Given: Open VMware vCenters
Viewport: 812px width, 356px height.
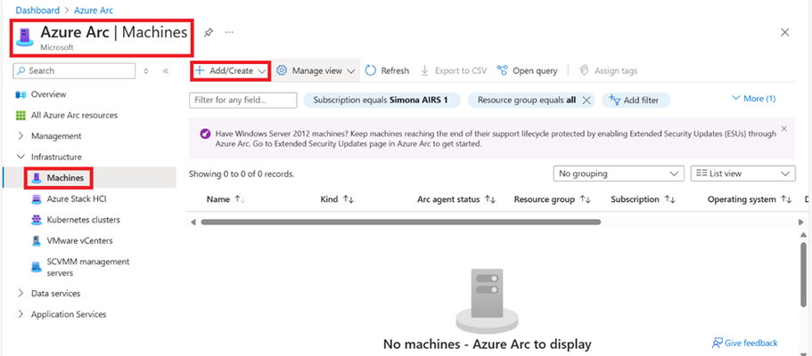Looking at the screenshot, I should [x=79, y=240].
